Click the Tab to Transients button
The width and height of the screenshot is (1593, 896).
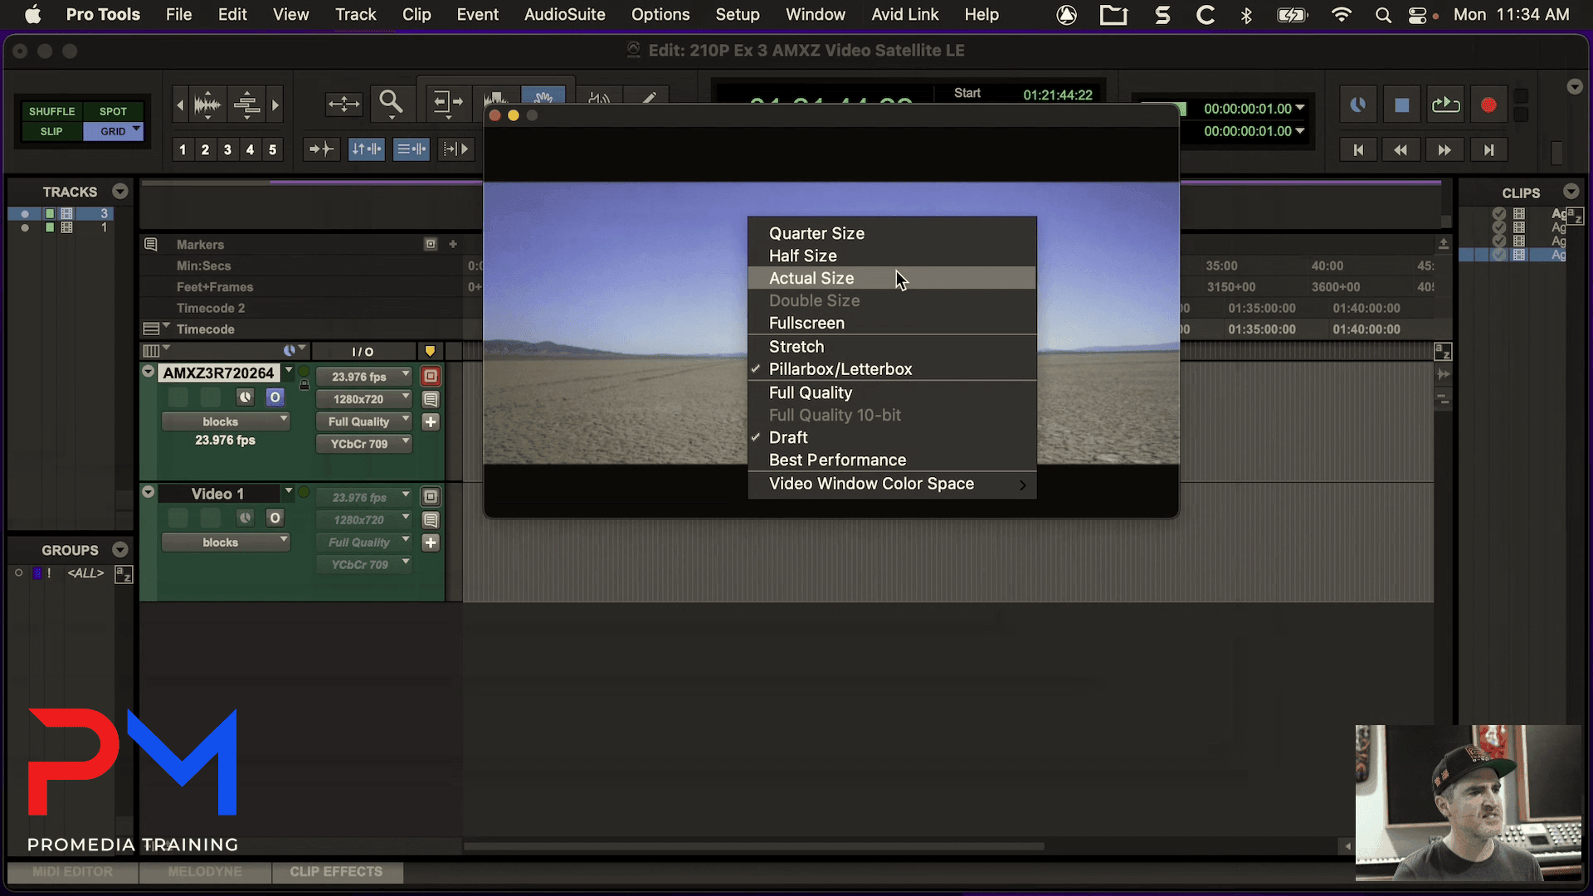pyautogui.click(x=321, y=149)
